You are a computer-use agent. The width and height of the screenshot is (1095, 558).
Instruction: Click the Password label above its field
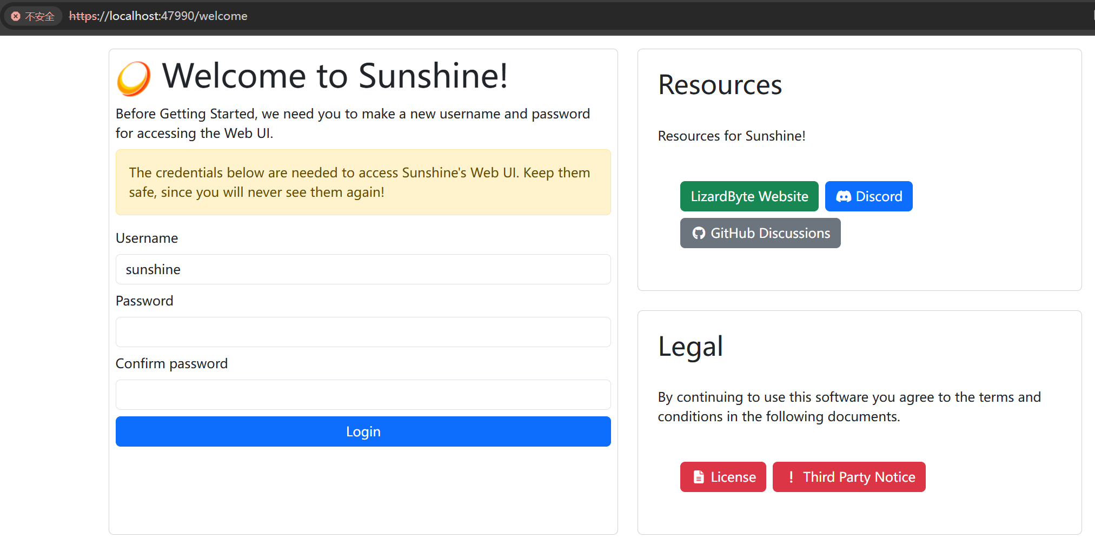(x=144, y=301)
